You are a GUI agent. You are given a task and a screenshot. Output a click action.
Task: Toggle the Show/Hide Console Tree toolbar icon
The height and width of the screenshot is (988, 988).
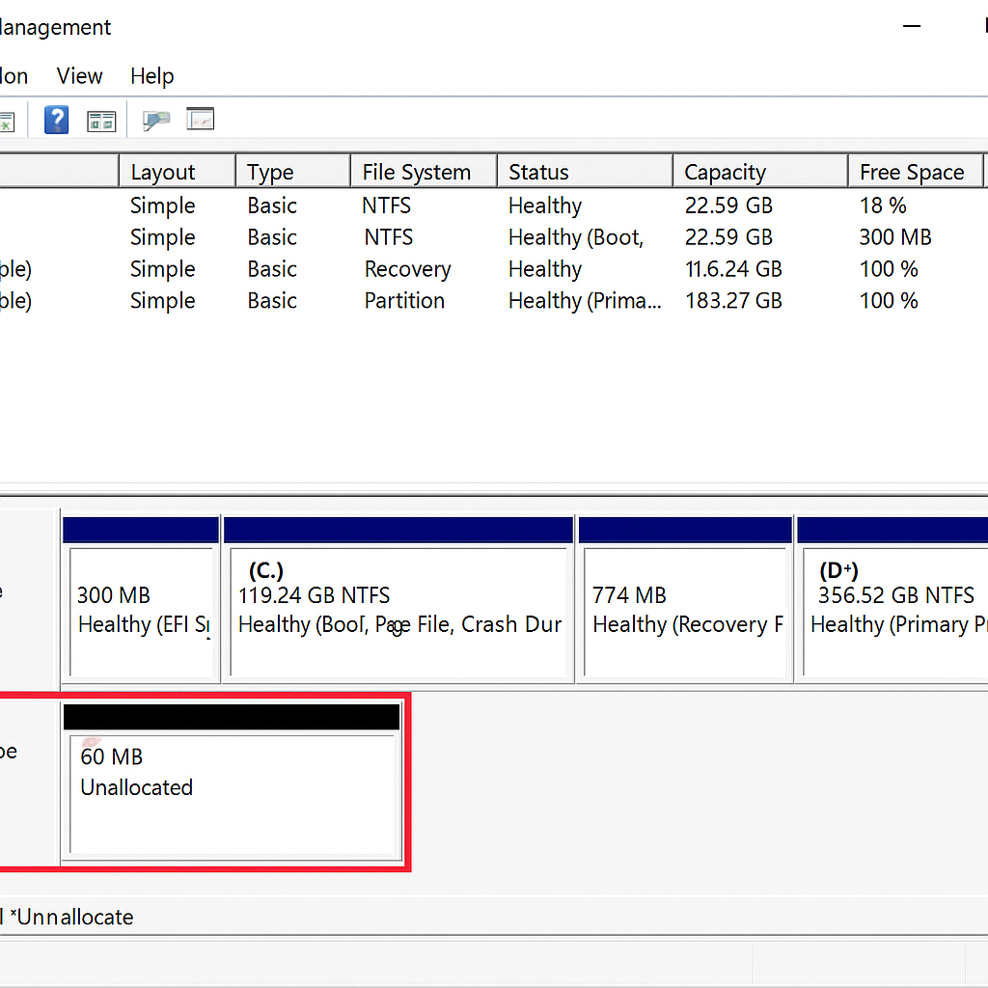coord(101,119)
